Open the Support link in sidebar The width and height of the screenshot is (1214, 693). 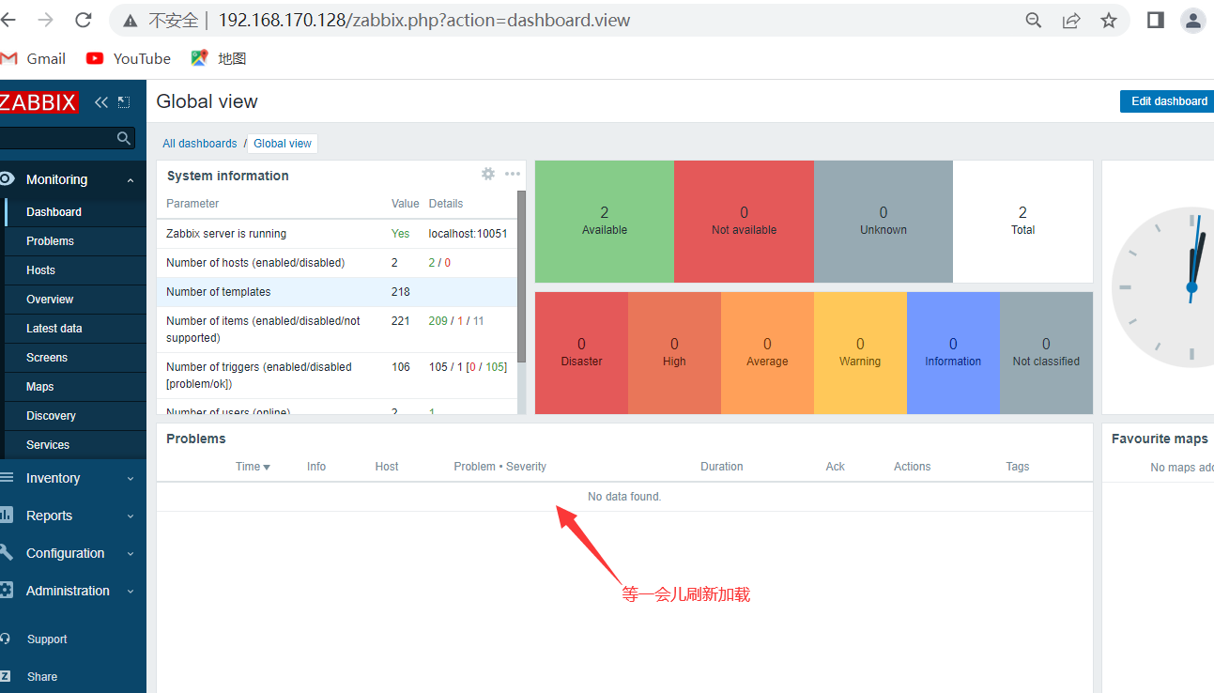(47, 639)
